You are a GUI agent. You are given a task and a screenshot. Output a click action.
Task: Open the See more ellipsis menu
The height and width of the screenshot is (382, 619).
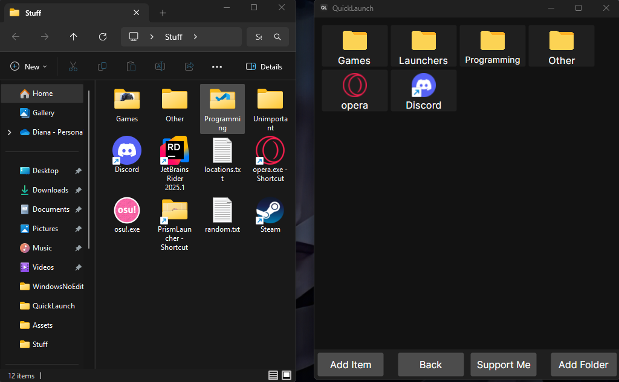point(217,66)
